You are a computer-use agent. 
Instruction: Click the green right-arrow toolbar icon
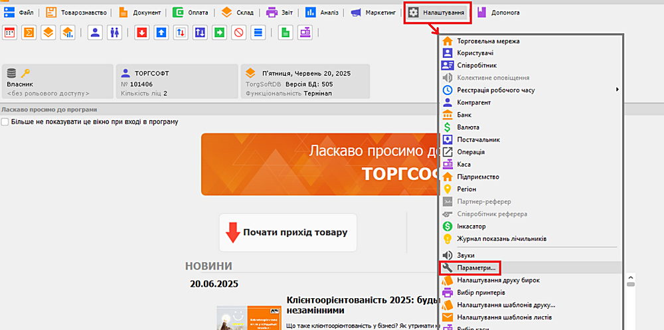point(220,33)
